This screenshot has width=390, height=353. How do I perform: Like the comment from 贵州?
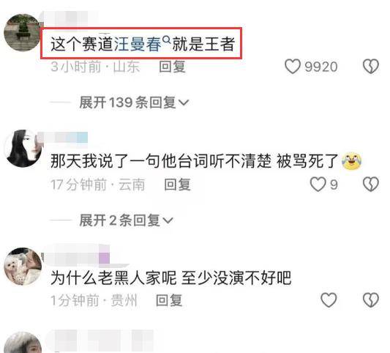point(329,300)
